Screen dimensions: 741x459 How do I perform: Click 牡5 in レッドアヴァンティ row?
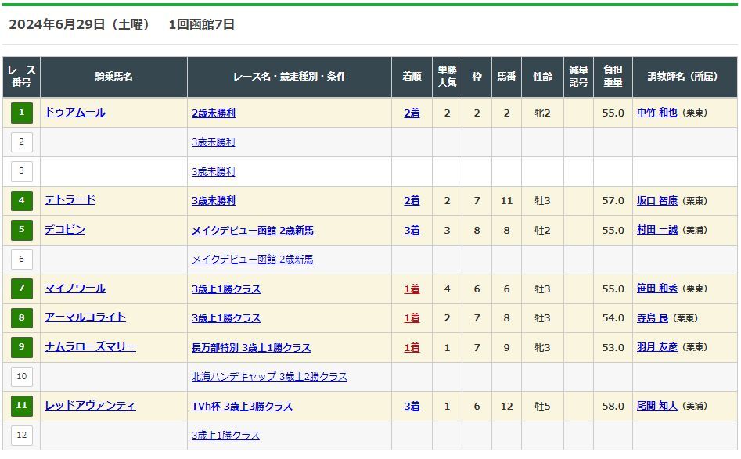542,406
